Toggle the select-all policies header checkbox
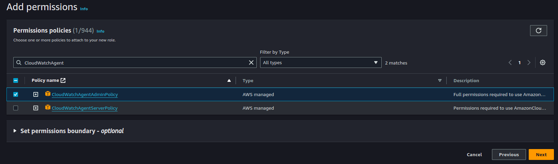Viewport: 558px width, 164px height. pos(16,80)
